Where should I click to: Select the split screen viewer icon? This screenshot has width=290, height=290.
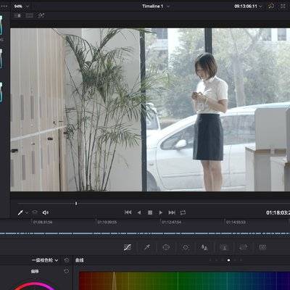click(30, 16)
